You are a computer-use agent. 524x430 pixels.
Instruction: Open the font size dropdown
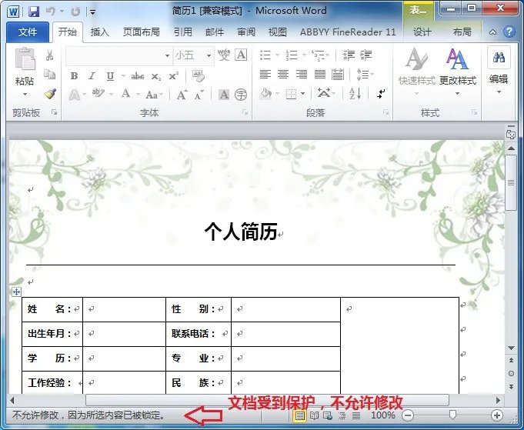[209, 55]
